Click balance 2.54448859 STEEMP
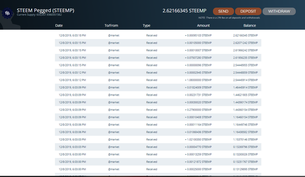Image resolution: width=305 pixels, height=177 pixels. [245, 73]
